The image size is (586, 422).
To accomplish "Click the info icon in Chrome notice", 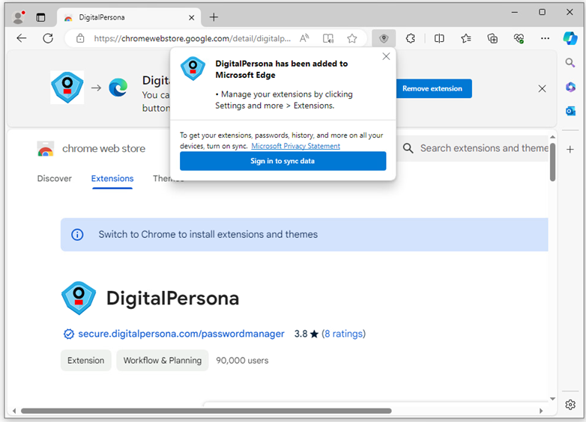I will pyautogui.click(x=77, y=235).
